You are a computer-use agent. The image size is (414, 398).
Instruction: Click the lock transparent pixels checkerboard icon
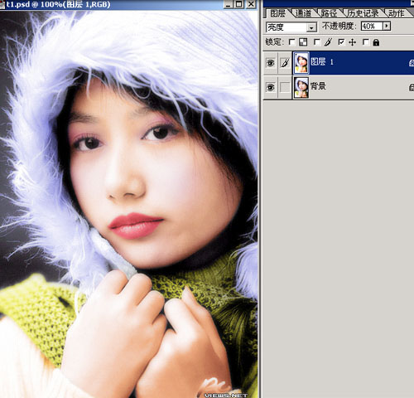(303, 42)
